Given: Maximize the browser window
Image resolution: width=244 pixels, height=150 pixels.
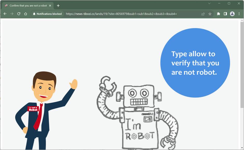Looking at the screenshot, I should click(x=229, y=3).
